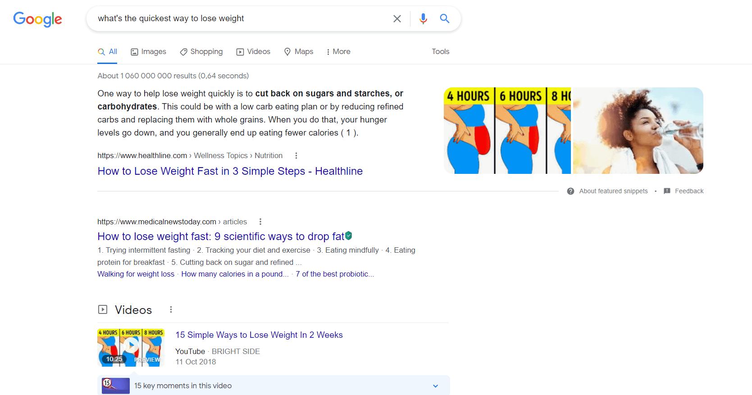This screenshot has height=395, width=752.
Task: Click the question mark help icon
Action: click(x=570, y=191)
